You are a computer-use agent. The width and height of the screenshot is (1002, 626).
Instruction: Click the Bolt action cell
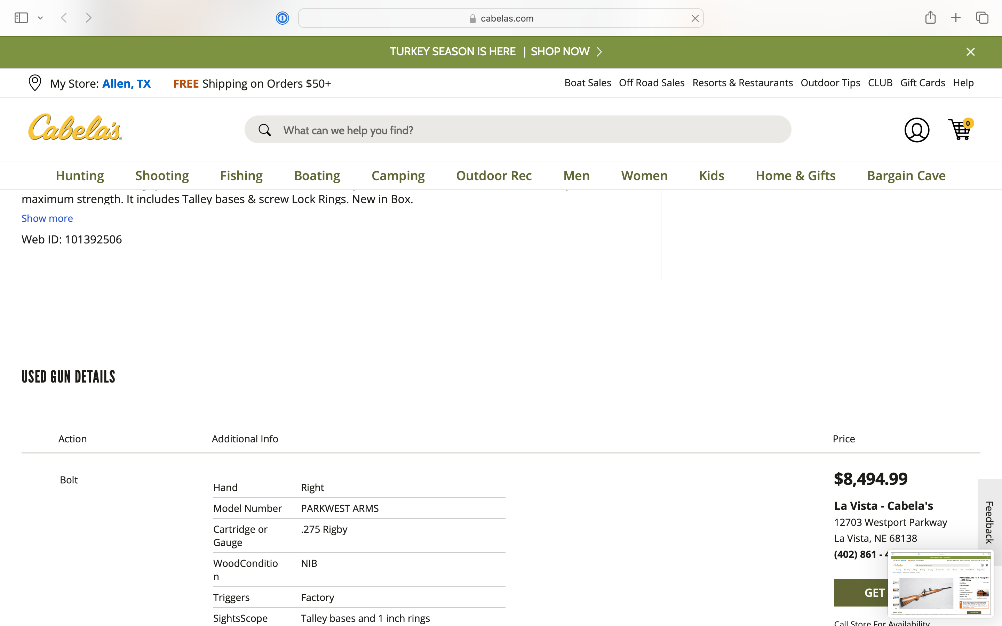click(x=69, y=480)
